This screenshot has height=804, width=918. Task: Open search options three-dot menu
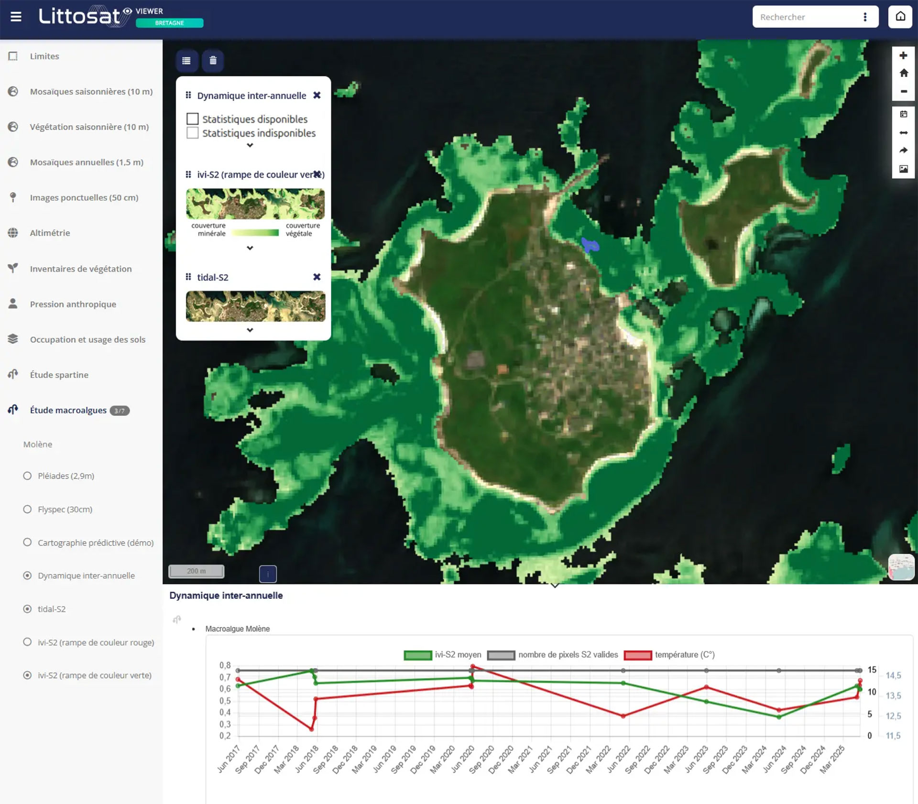[x=864, y=17]
